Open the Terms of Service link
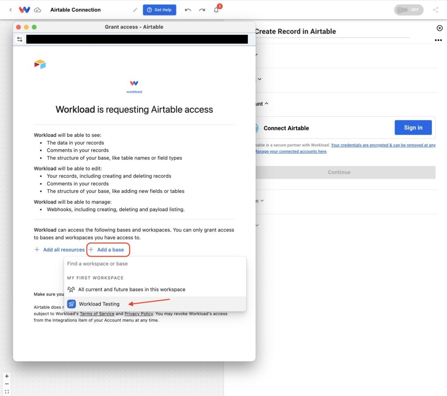Screen dimensions: 447x396 click(97, 313)
